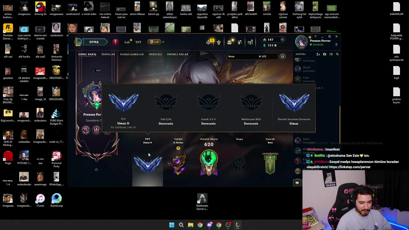Click the Sancak banner emblem
Image resolution: width=409 pixels, height=230 pixels.
point(270,164)
